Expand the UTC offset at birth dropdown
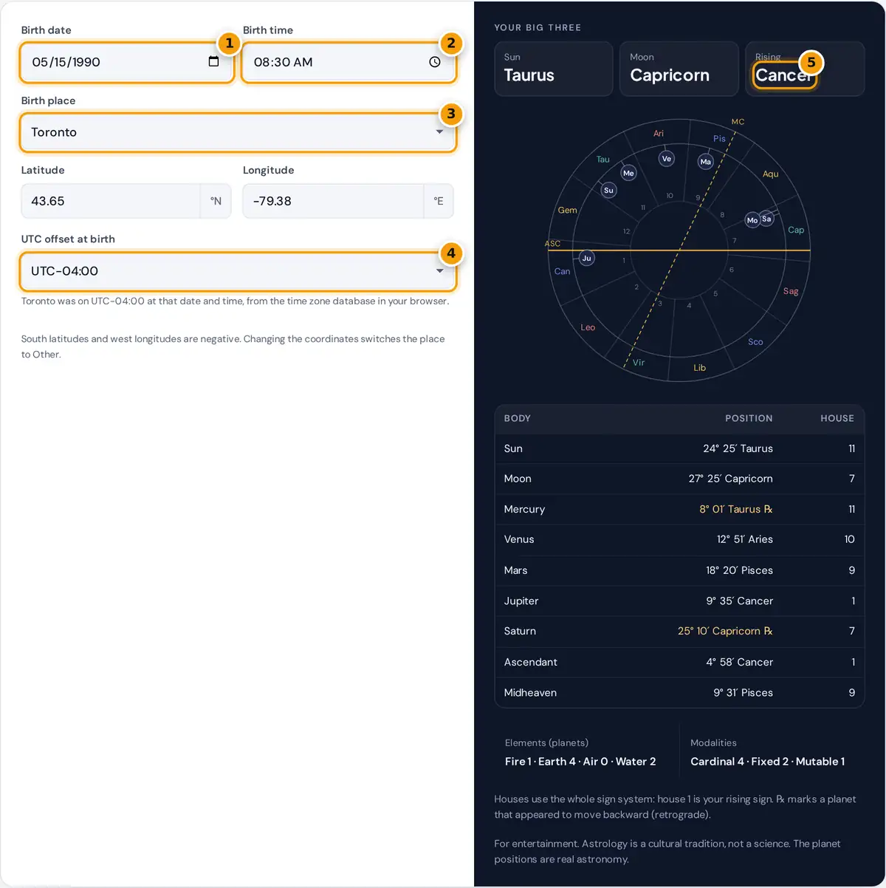This screenshot has width=886, height=888. (238, 271)
